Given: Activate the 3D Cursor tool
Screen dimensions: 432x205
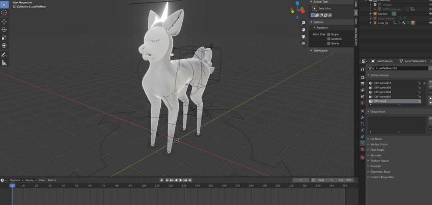Looking at the screenshot, I should point(4,12).
